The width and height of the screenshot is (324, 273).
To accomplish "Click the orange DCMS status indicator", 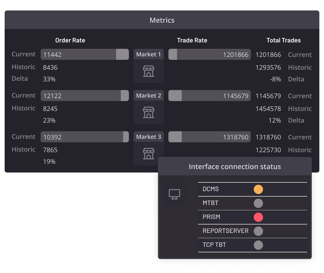I will (x=258, y=189).
